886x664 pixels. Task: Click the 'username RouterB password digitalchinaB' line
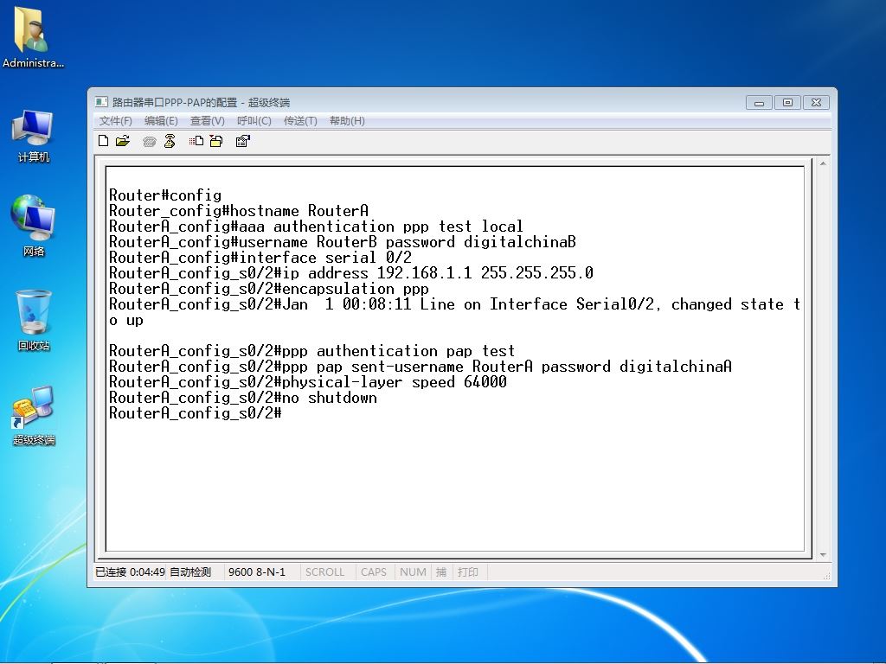(343, 242)
